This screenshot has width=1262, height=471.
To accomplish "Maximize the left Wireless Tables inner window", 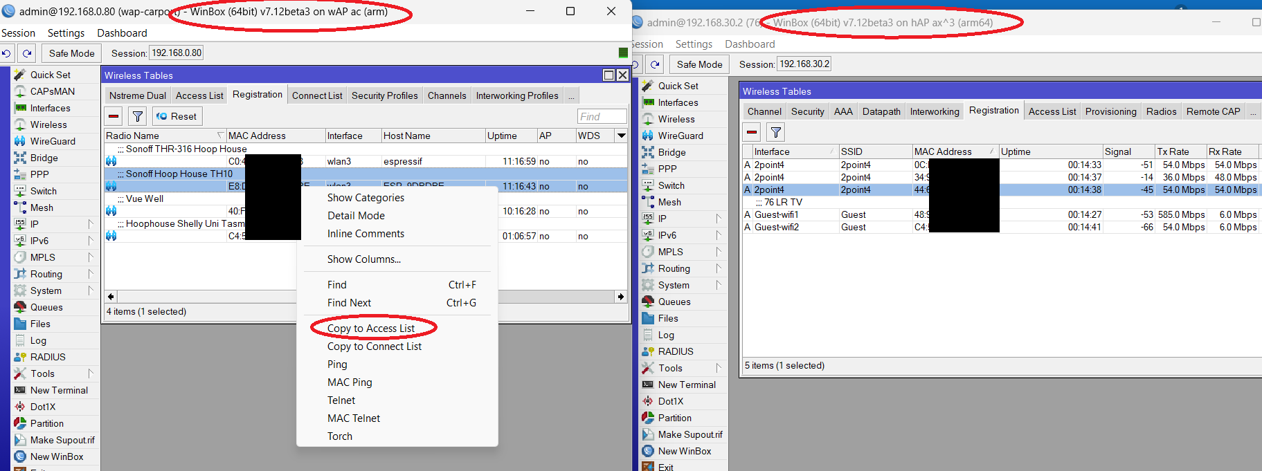I will click(609, 75).
